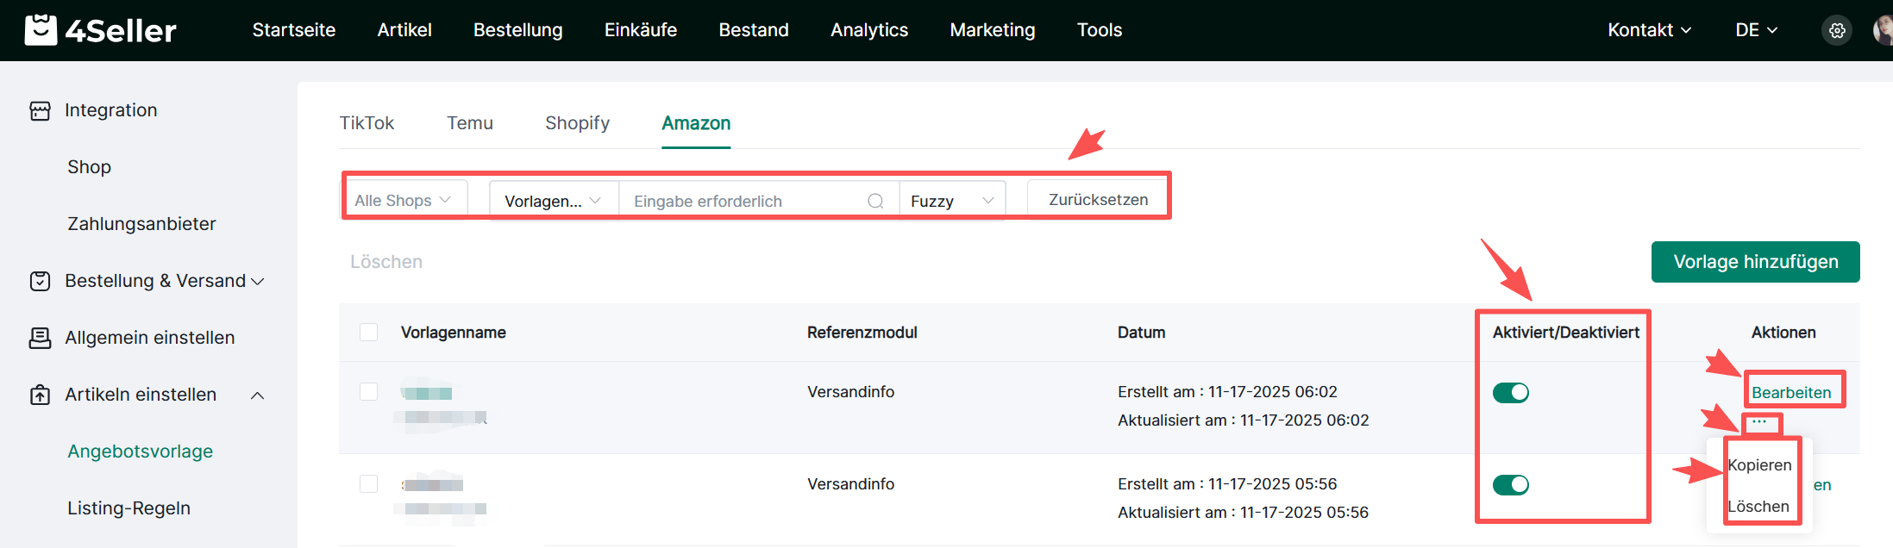Open the DE language dropdown

click(1756, 30)
